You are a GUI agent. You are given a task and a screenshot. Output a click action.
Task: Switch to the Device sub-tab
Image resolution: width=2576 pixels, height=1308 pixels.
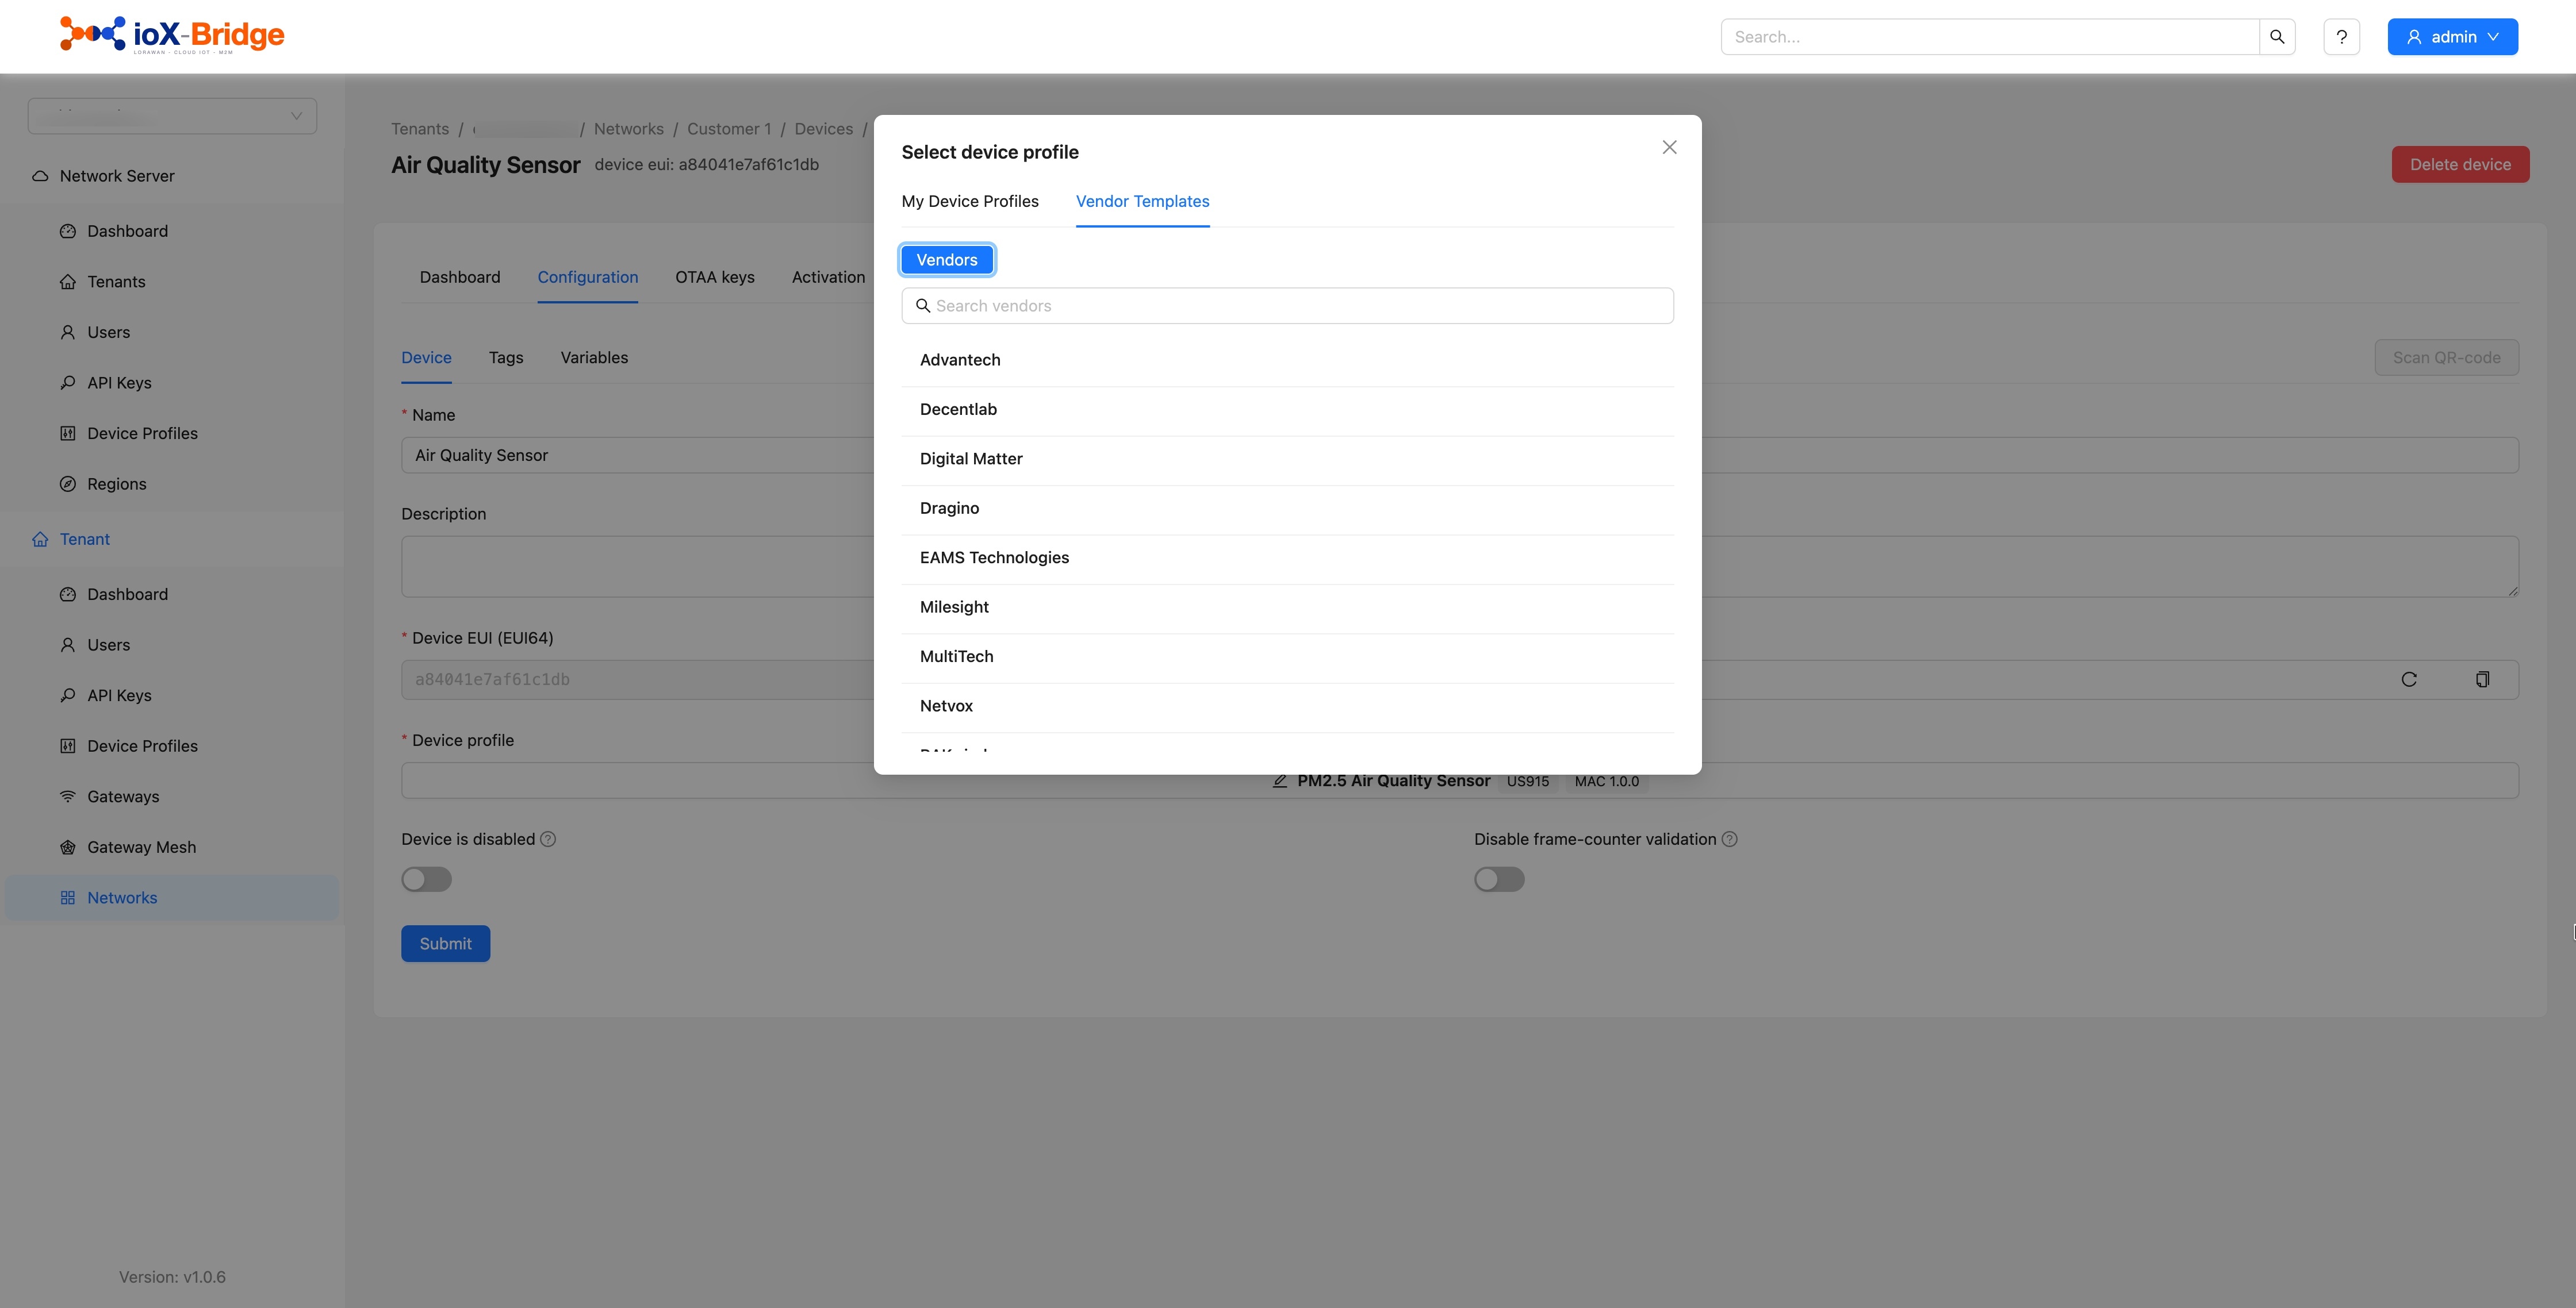[x=426, y=357]
